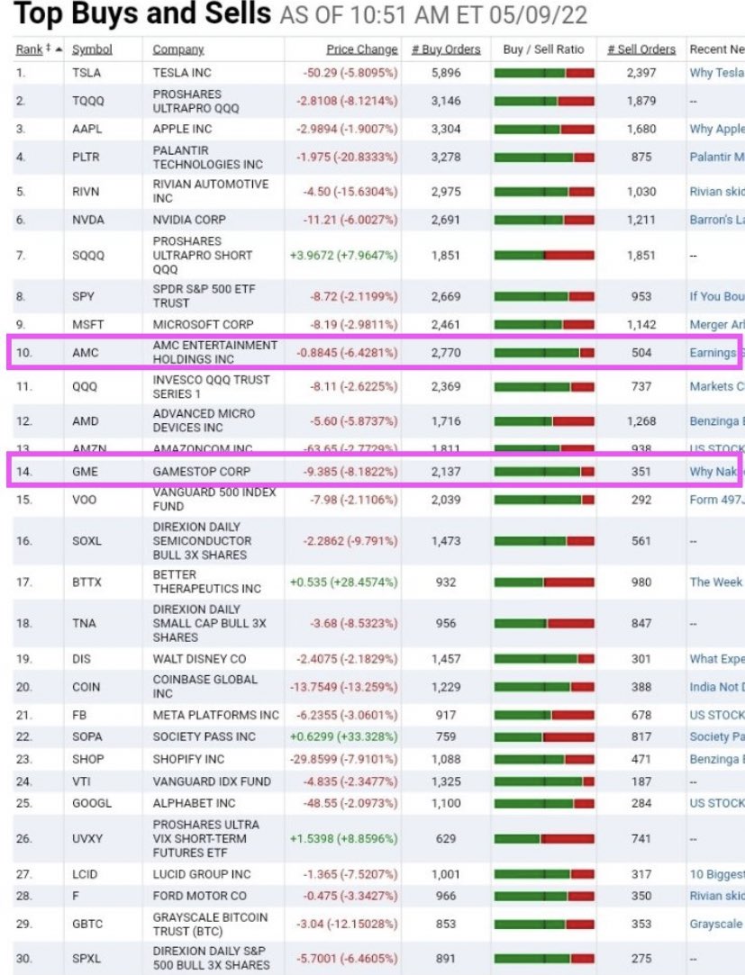Open 'India Not' news link for COIN
The image size is (745, 975).
[717, 687]
